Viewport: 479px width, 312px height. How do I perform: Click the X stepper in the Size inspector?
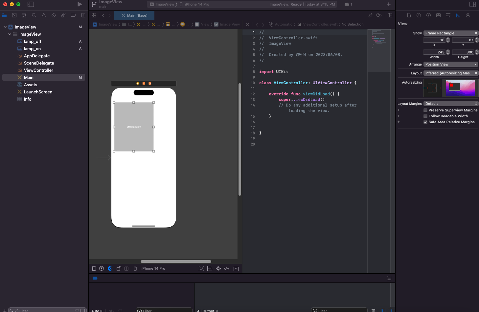(x=448, y=40)
